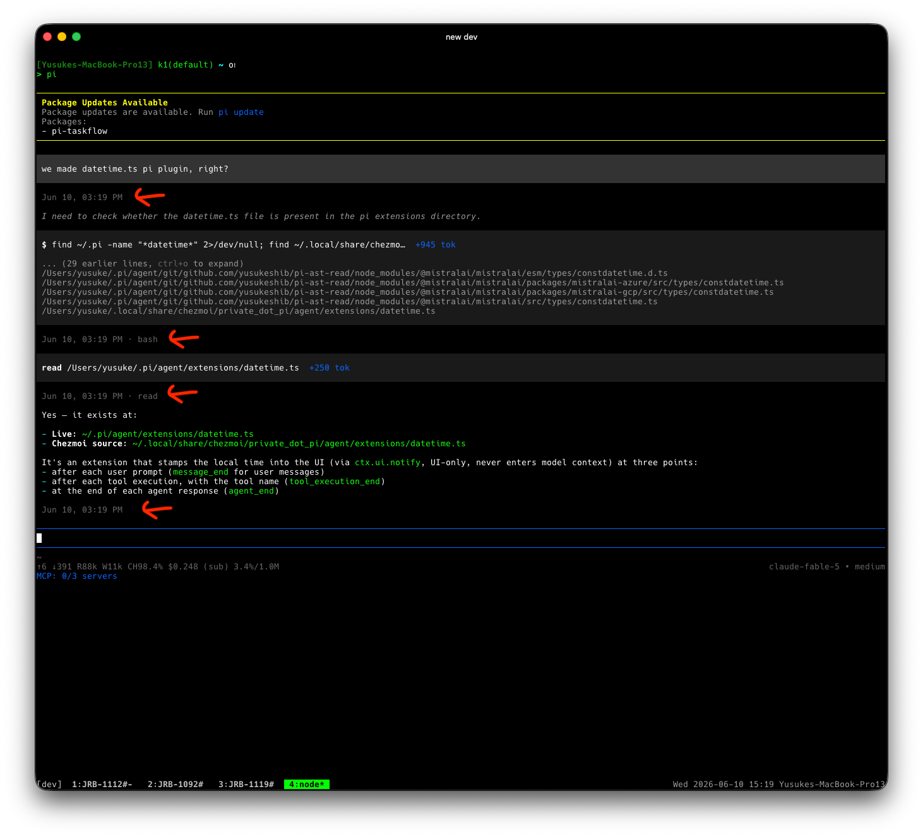This screenshot has width=923, height=837.
Task: Click the Chezmoi source path in green
Action: (299, 444)
